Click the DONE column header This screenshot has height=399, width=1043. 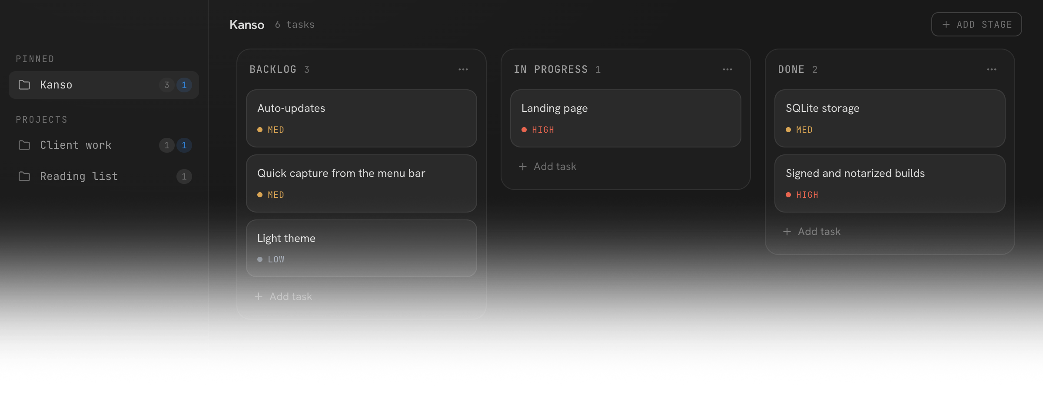(791, 69)
